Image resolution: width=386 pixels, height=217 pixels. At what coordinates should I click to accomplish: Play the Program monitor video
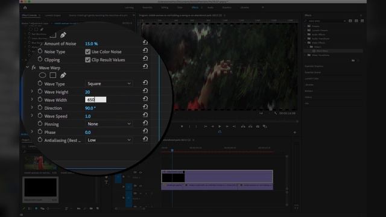click(x=220, y=127)
